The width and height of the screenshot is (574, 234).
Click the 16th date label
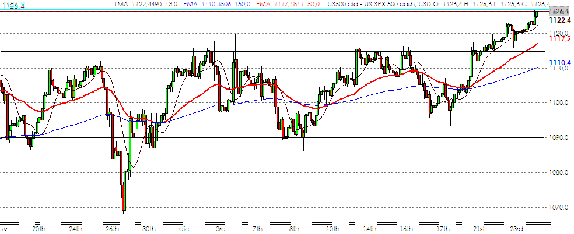[407, 229]
